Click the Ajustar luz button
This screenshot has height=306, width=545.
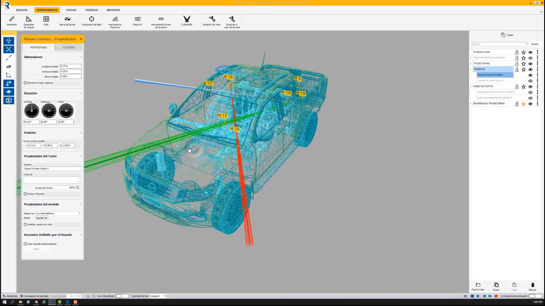tap(42, 218)
